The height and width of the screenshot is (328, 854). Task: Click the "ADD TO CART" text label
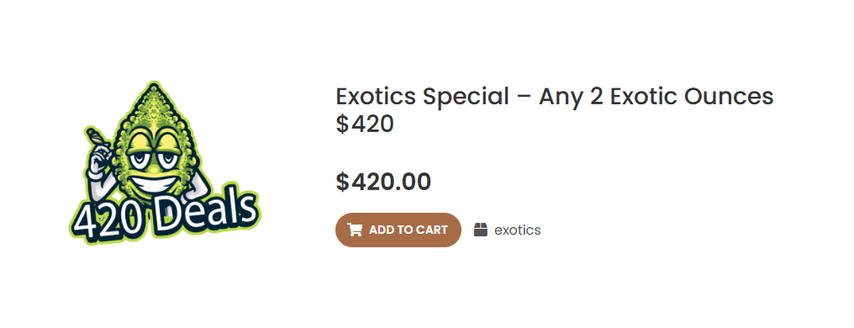pos(408,230)
